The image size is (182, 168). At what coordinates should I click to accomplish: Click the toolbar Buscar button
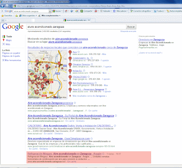(56, 11)
